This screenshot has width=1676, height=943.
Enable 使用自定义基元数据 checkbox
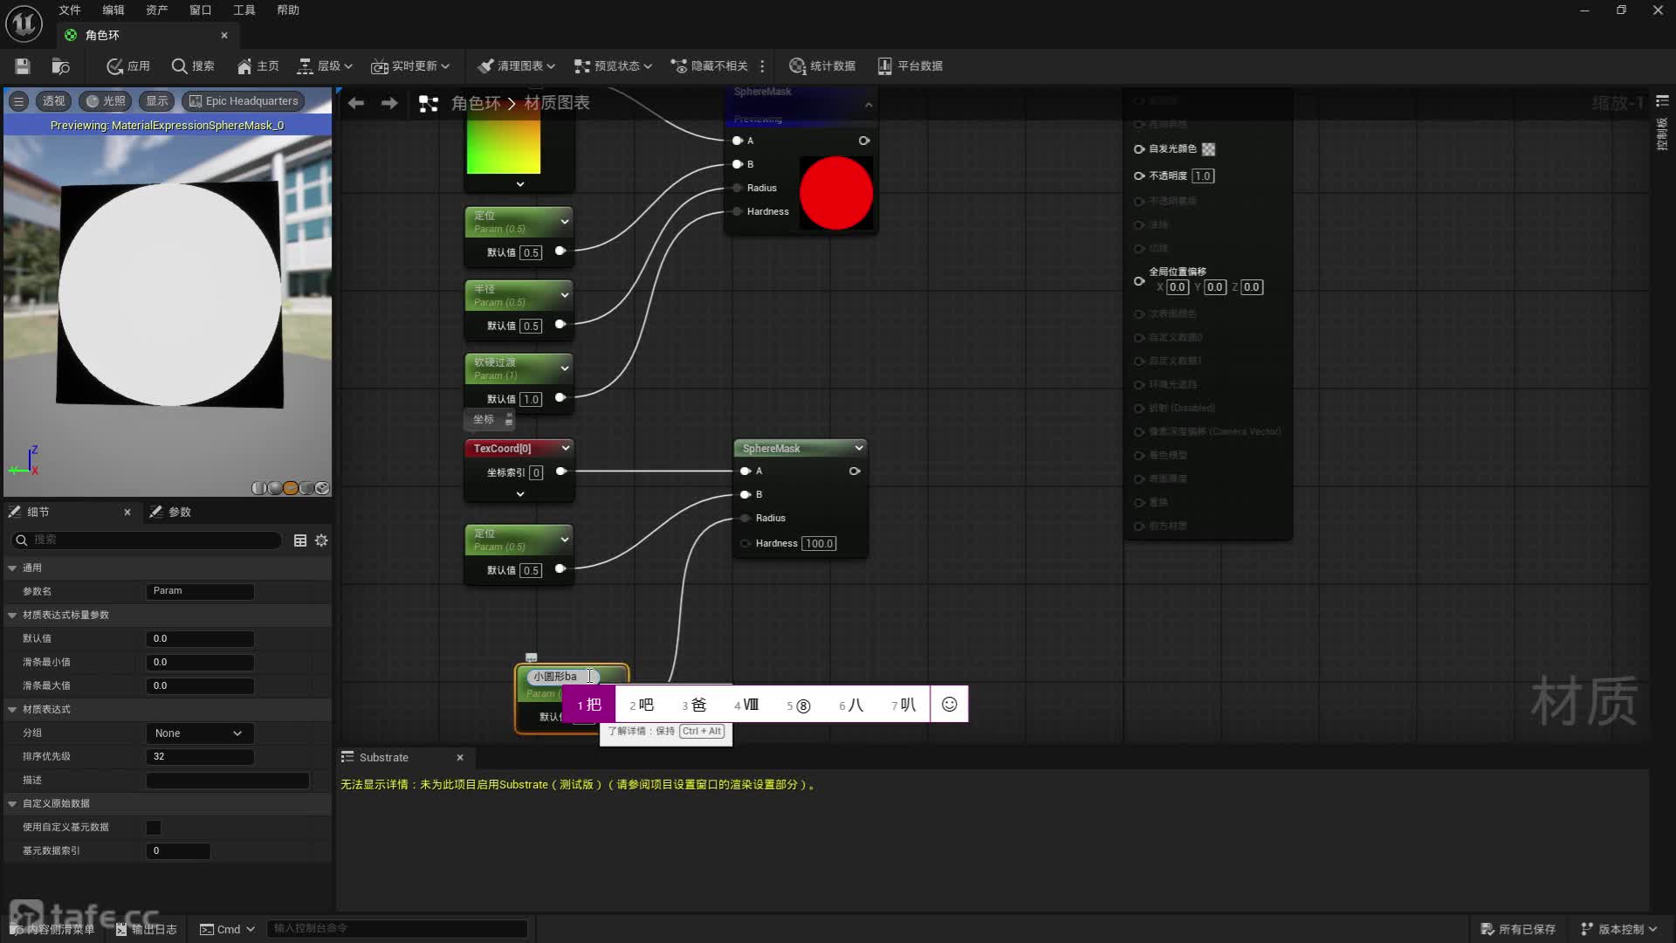pyautogui.click(x=154, y=827)
